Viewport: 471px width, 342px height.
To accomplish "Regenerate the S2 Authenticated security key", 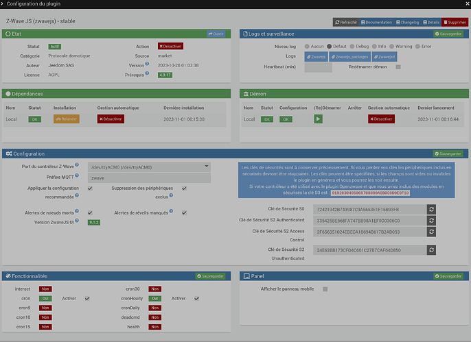I will tap(431, 221).
